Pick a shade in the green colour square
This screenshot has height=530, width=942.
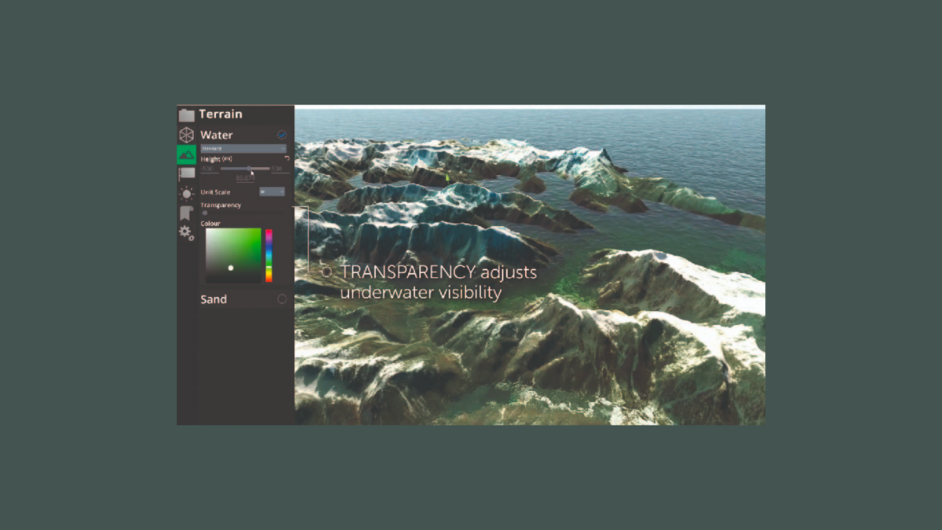pyautogui.click(x=233, y=255)
